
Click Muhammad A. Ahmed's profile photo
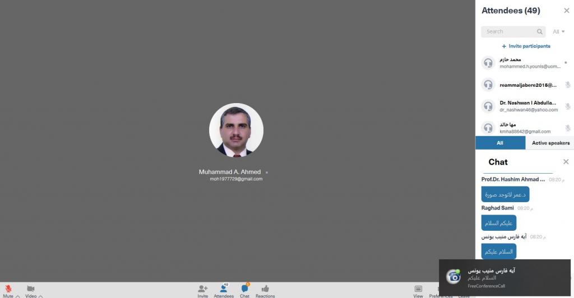click(x=236, y=130)
